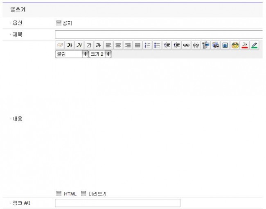Click the 링크 #1 label text

22,203
